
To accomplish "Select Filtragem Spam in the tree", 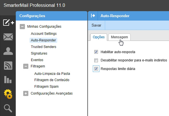I will click(46, 87).
